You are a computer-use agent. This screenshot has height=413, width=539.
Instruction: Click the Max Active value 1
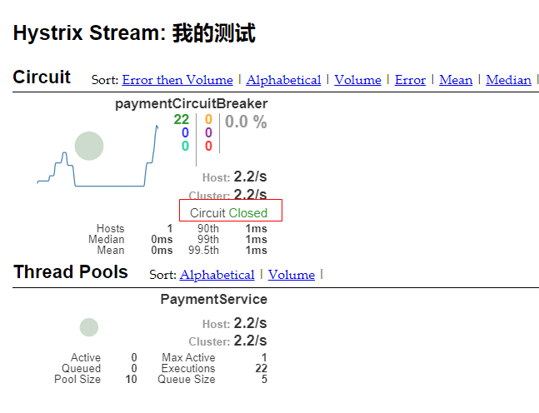click(x=264, y=358)
